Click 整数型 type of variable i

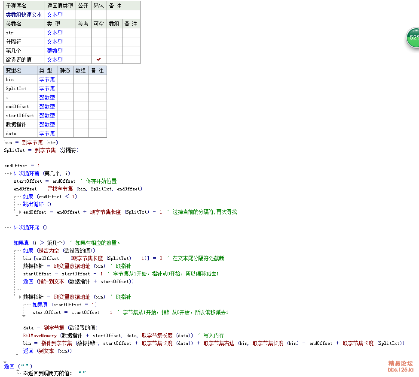pos(47,98)
